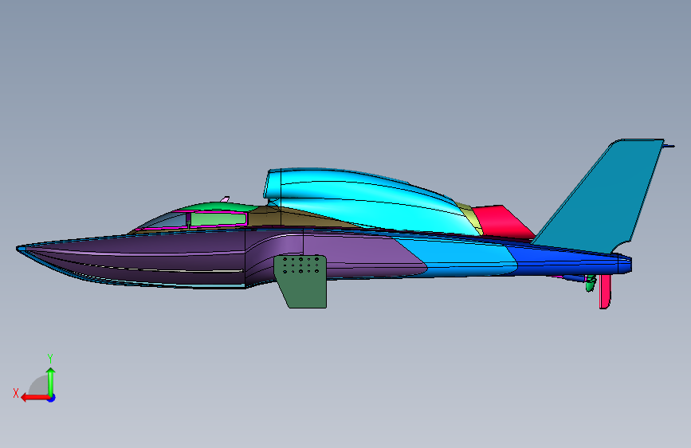Select the red panel behind the engine cowling

tap(502, 222)
